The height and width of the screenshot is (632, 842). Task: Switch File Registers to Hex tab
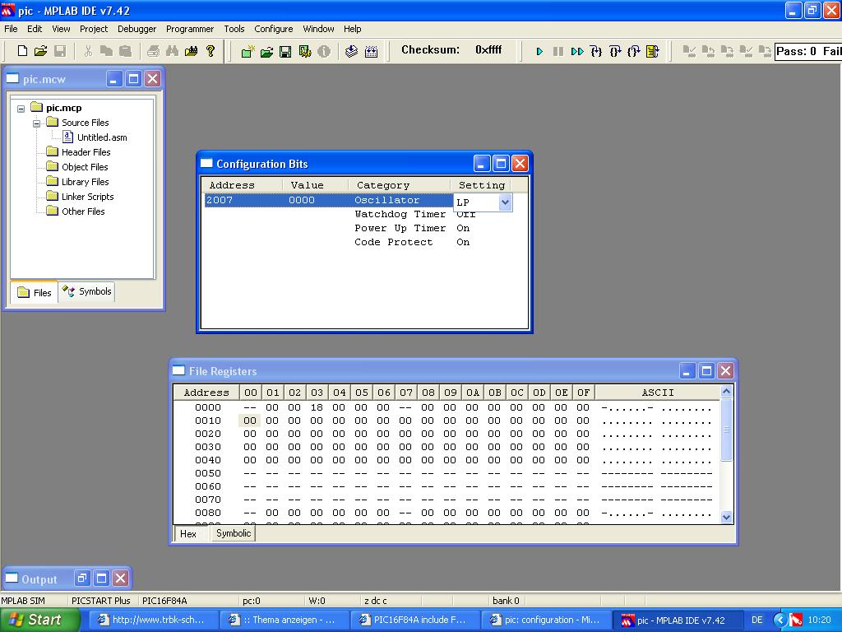(x=188, y=533)
